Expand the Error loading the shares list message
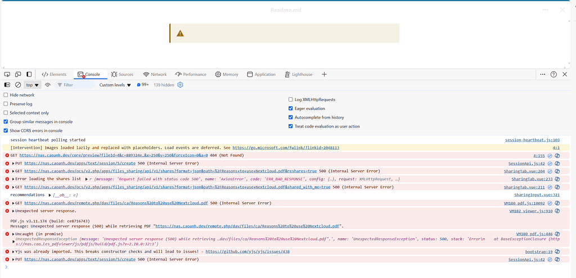 (x=13, y=179)
